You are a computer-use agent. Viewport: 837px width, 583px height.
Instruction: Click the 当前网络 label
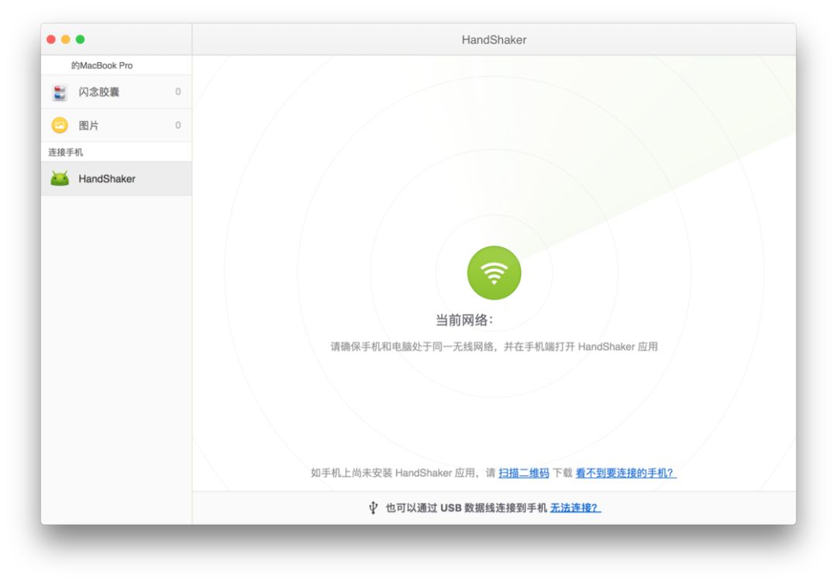click(464, 320)
